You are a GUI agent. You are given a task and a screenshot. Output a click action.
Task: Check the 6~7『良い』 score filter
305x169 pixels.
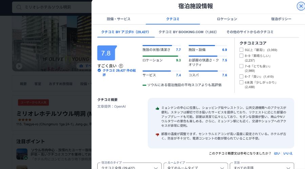pos(241,76)
